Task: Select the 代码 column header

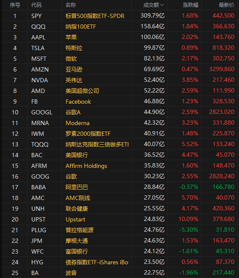Action: click(x=36, y=5)
